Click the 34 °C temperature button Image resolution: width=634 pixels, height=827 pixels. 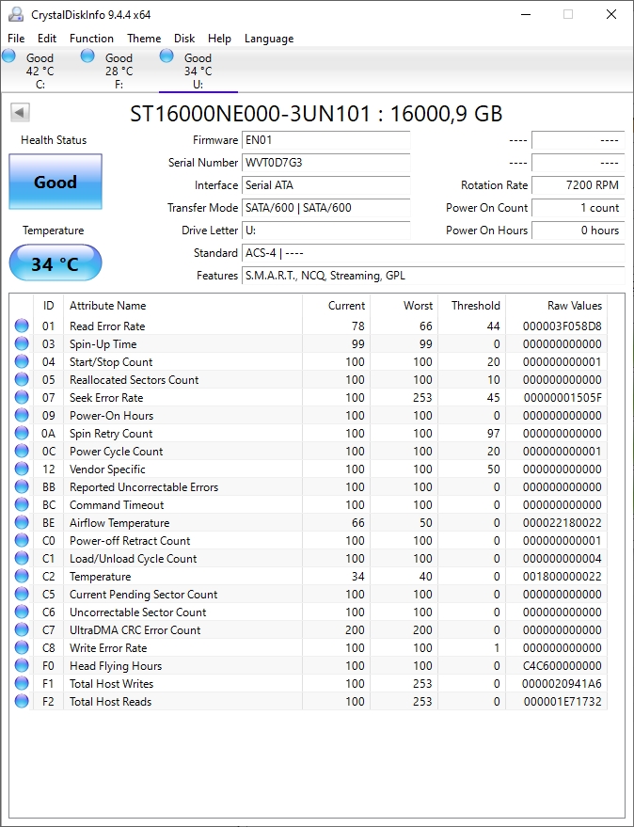click(x=55, y=263)
